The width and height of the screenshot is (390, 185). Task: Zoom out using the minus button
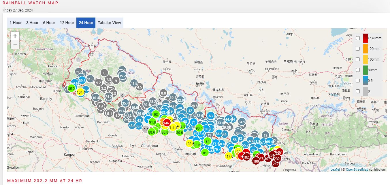[15, 45]
